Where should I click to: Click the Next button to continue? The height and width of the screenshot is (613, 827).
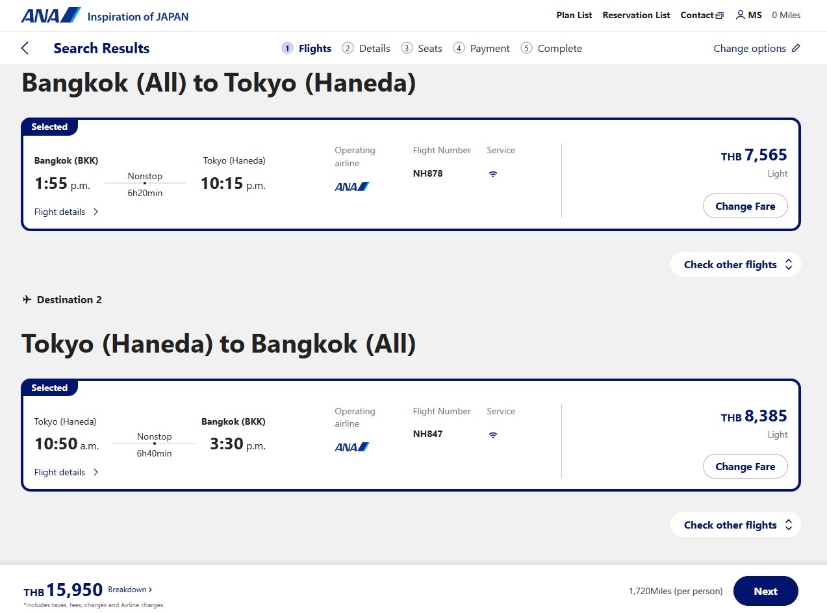click(765, 591)
